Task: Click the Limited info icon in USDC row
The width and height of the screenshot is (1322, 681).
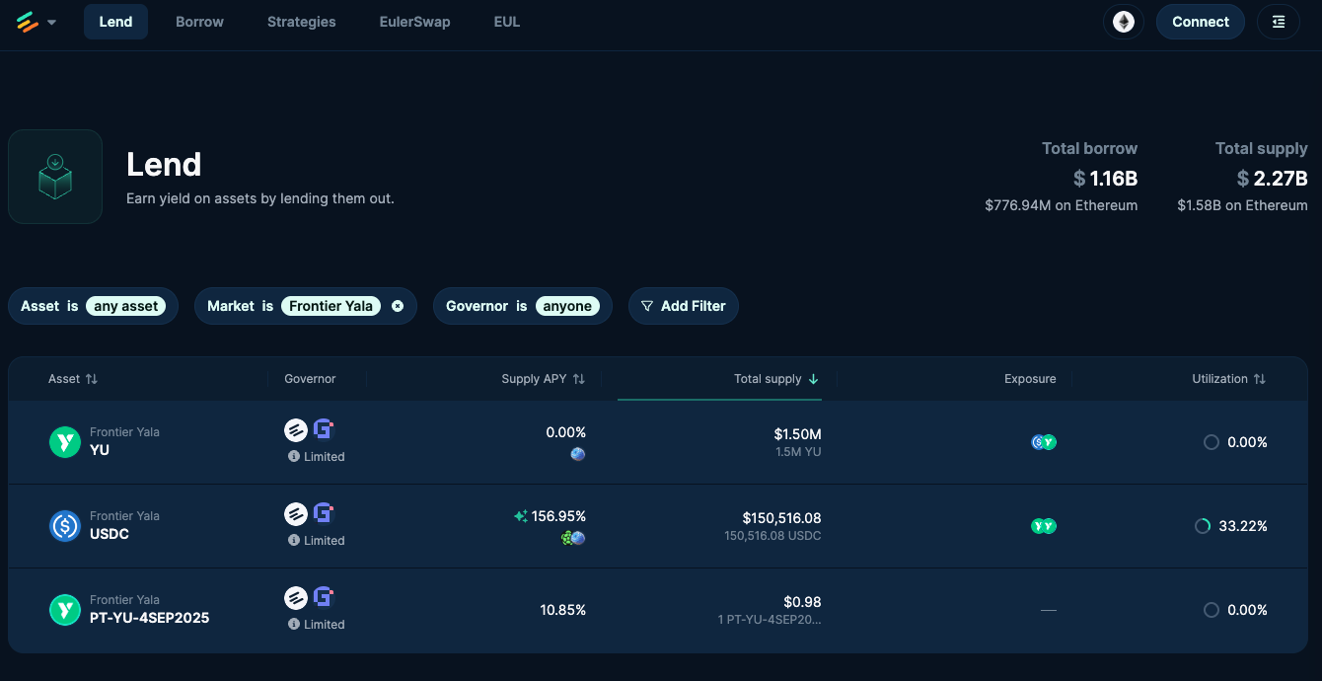Action: (x=294, y=541)
